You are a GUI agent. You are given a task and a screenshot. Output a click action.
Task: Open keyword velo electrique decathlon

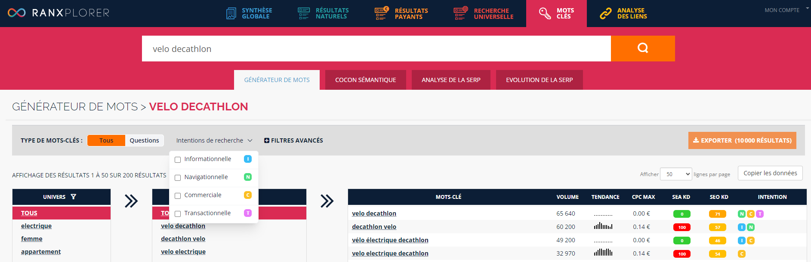(x=390, y=253)
